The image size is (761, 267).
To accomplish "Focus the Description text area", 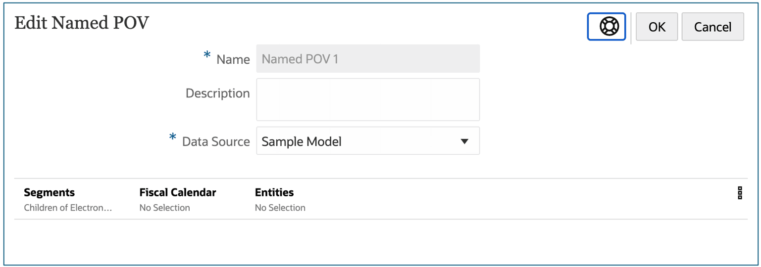I will coord(367,99).
